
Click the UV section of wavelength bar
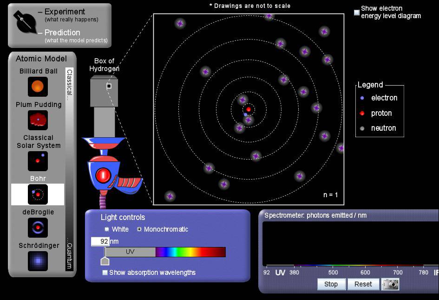(x=130, y=252)
